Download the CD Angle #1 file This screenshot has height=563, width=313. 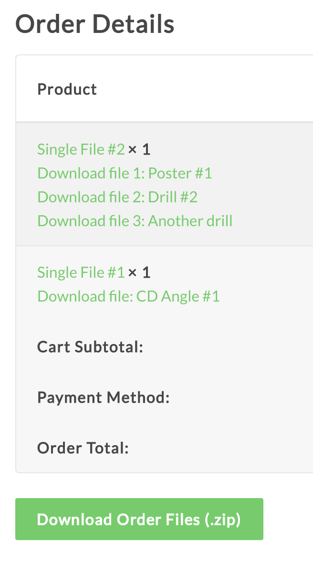[128, 296]
